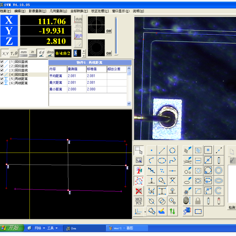This screenshot has height=236, width=236.
Task: Expand the coordinate axis dropdown arrow
Action: 145,212
